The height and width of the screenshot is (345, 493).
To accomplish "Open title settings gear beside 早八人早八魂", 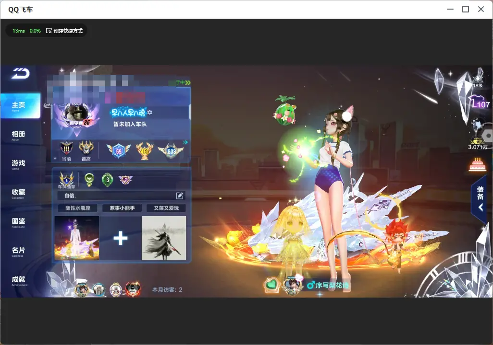I will click(149, 112).
